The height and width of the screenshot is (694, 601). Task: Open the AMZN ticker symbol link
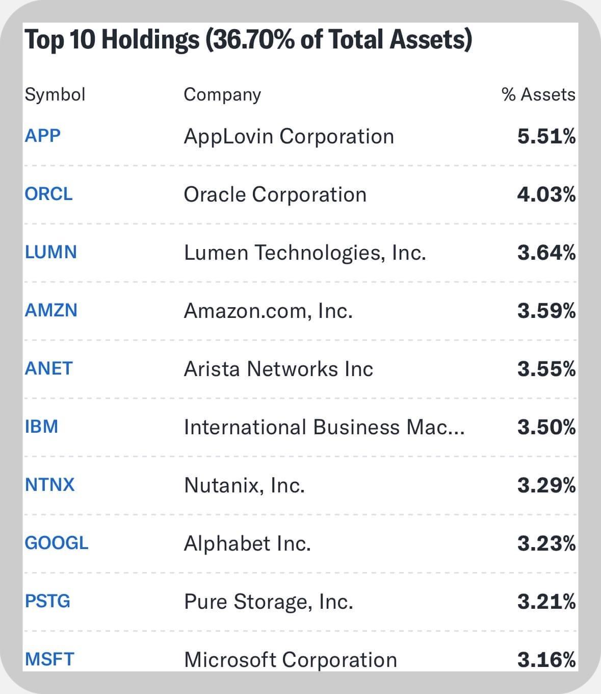[x=51, y=310]
